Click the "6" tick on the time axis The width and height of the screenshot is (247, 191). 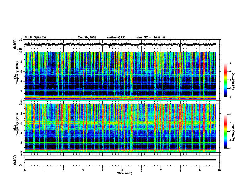click(x=142, y=170)
